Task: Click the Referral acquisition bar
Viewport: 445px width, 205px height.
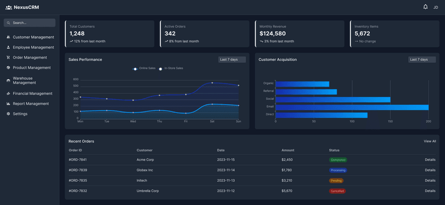Action: [306, 92]
